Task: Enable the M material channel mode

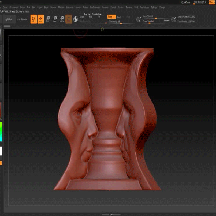Action: (99, 17)
